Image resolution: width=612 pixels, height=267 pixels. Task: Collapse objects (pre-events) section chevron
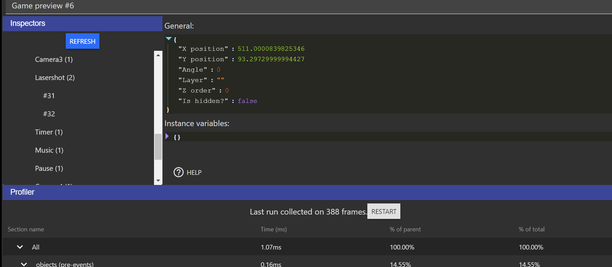point(24,264)
